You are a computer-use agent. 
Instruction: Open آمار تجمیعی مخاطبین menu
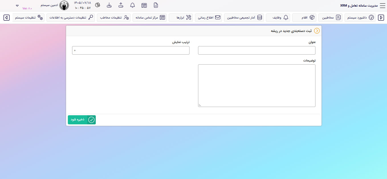(244, 18)
